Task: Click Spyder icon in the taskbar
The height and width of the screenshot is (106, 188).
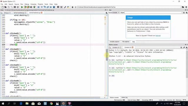Action: pos(63,103)
